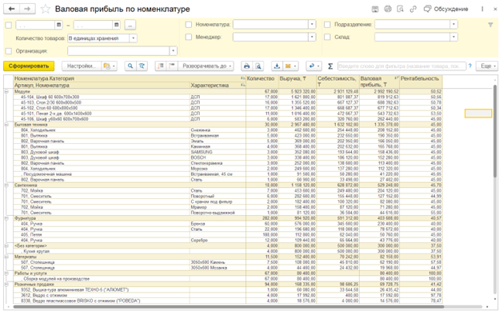Open the Менеджер dropdown
Screen dimensions: 499x311
tap(312, 38)
